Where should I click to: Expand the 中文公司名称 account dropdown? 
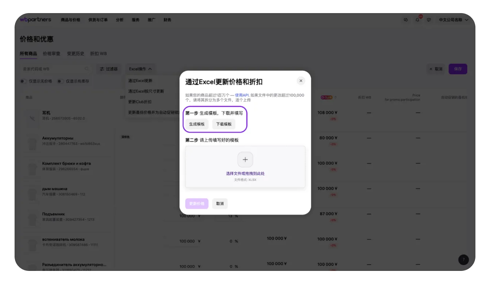point(453,20)
